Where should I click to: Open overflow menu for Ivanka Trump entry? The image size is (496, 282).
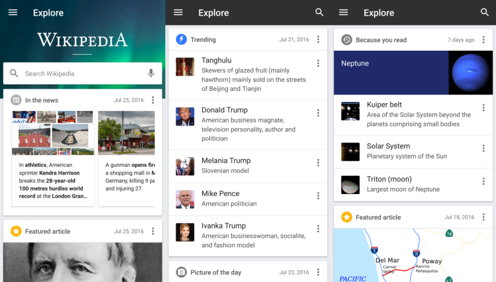(x=318, y=228)
